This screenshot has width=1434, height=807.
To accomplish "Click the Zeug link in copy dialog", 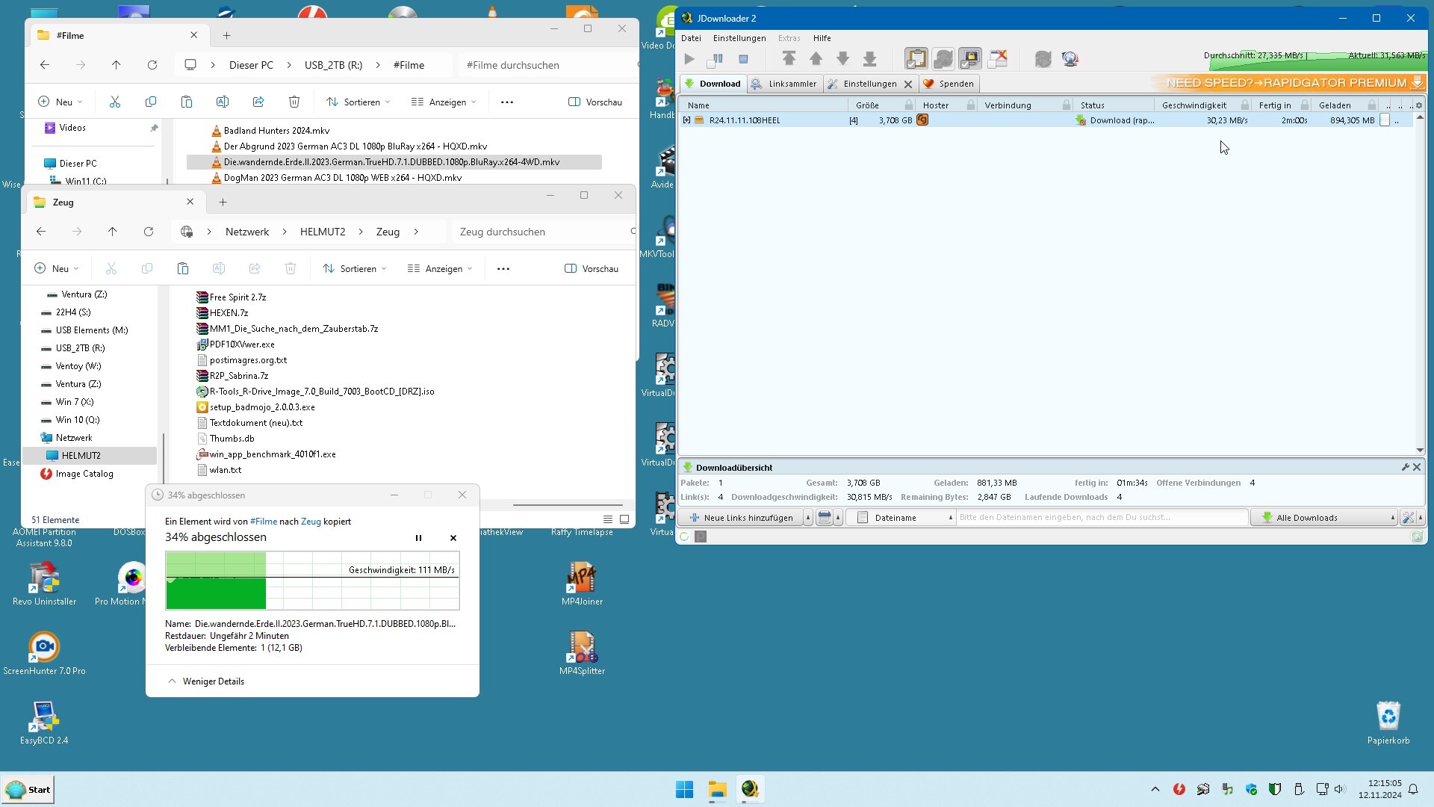I will click(x=311, y=522).
